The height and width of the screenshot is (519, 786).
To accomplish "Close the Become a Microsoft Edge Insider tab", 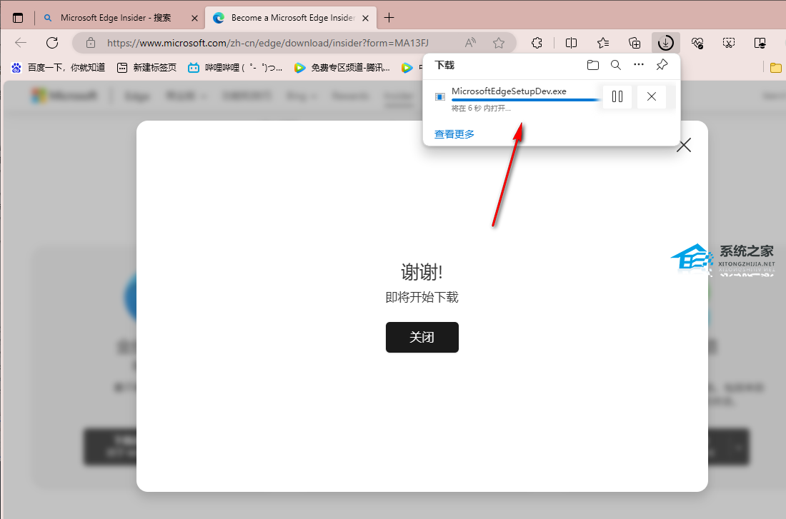I will 365,18.
